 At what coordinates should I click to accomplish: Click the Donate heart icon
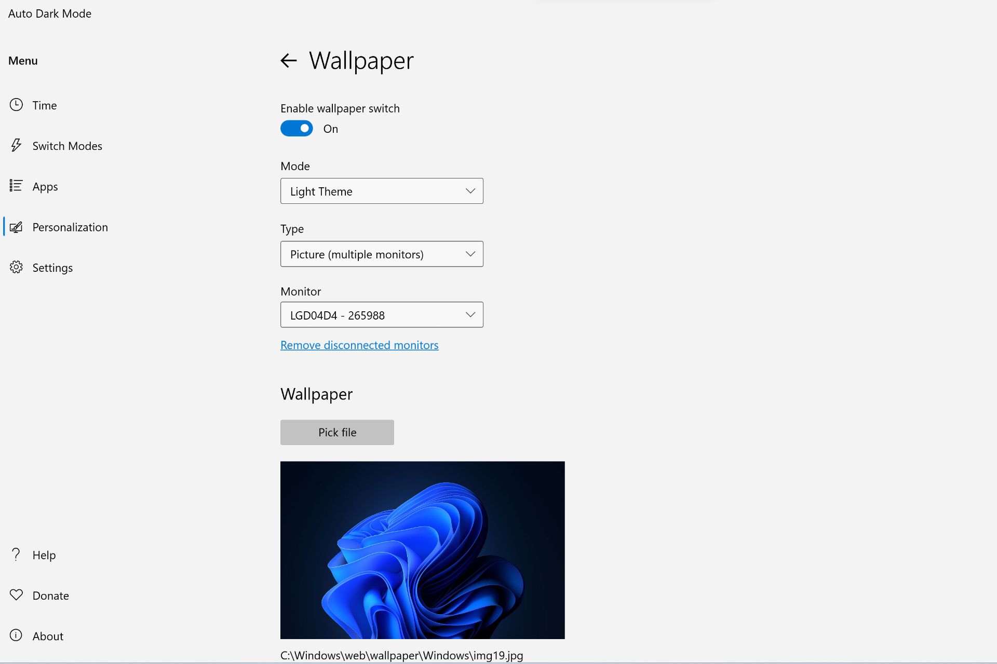[x=16, y=595]
